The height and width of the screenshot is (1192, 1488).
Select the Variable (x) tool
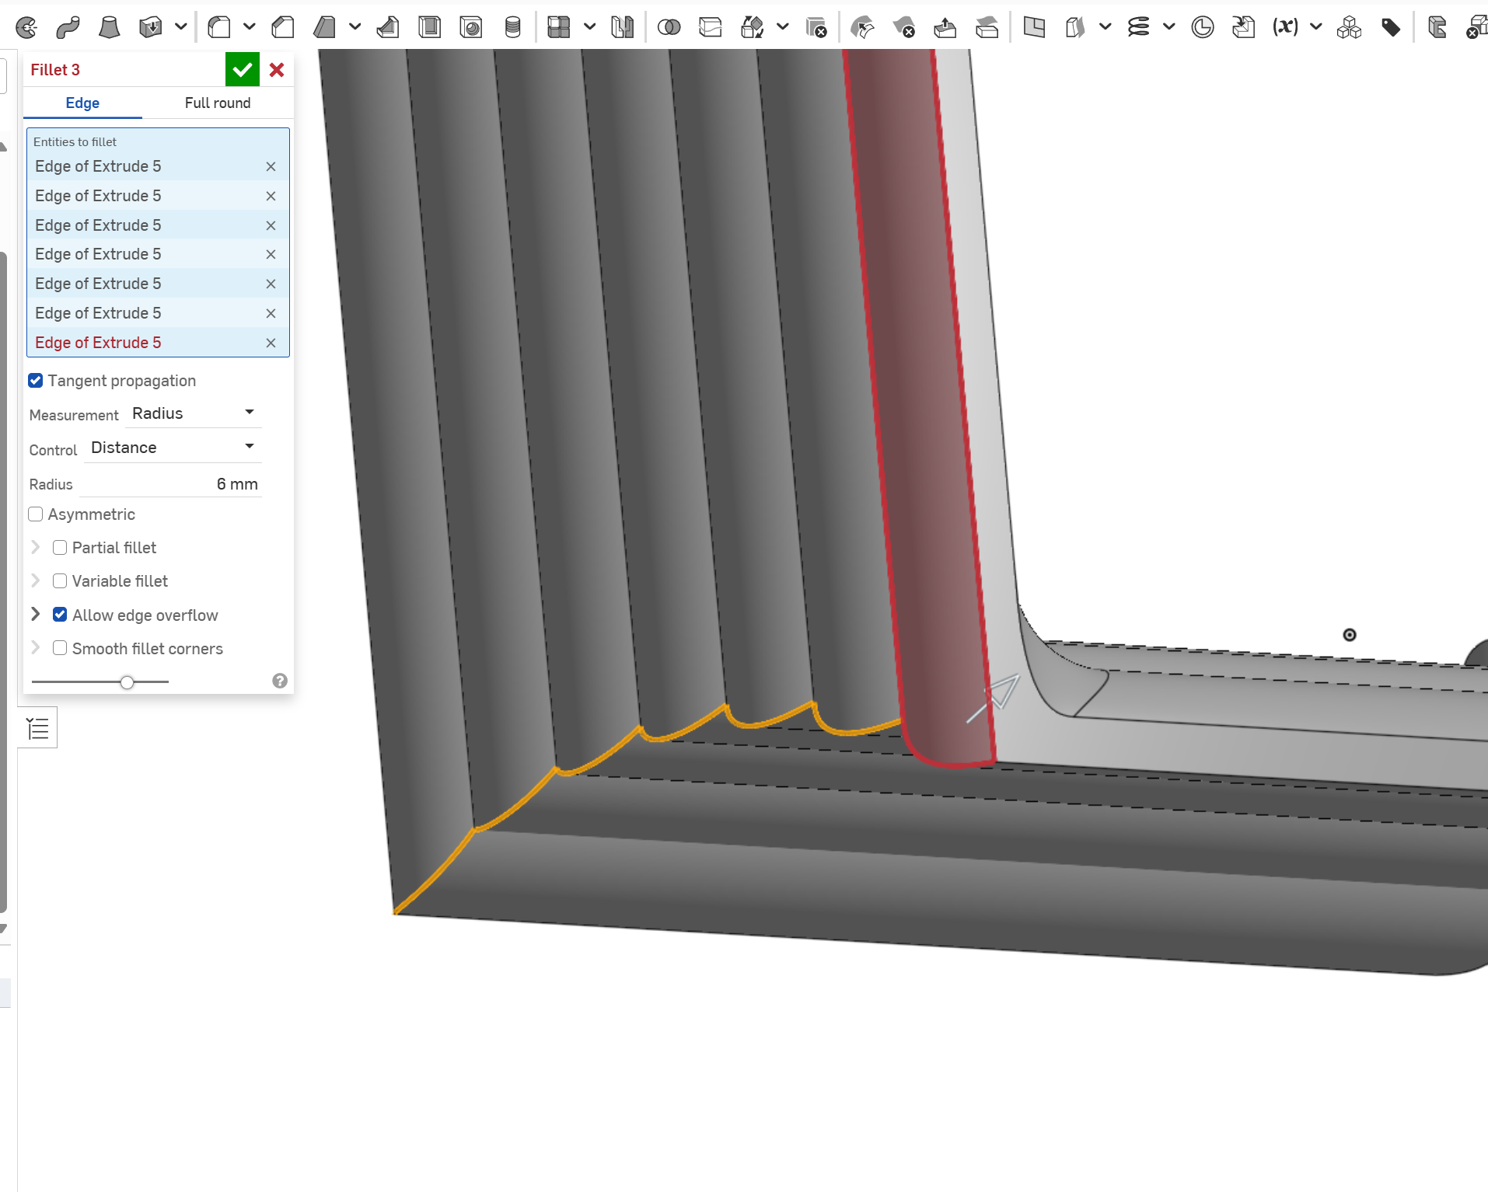[x=1285, y=28]
